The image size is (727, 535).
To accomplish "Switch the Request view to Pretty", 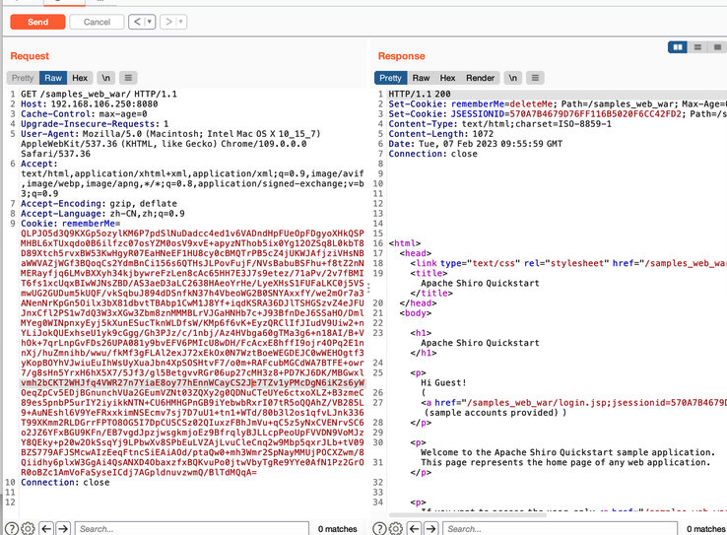I will click(x=23, y=78).
